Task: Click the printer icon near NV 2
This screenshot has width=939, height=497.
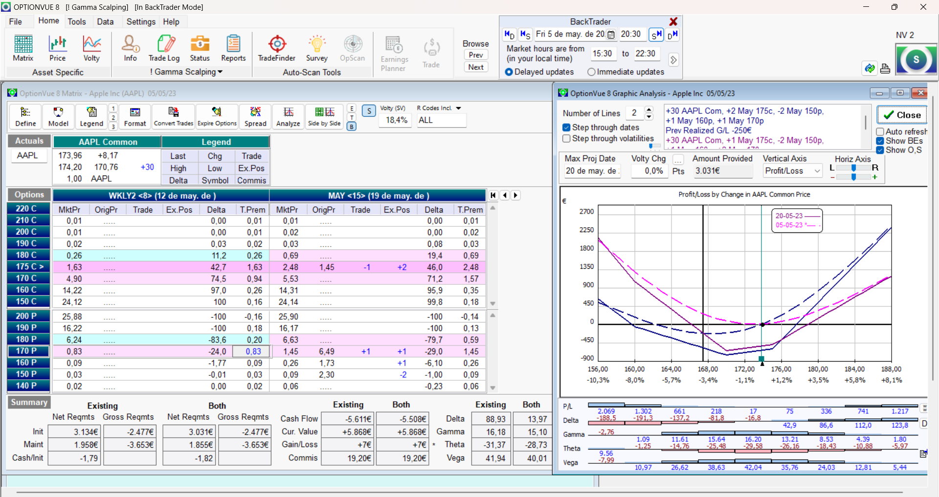Action: [885, 68]
